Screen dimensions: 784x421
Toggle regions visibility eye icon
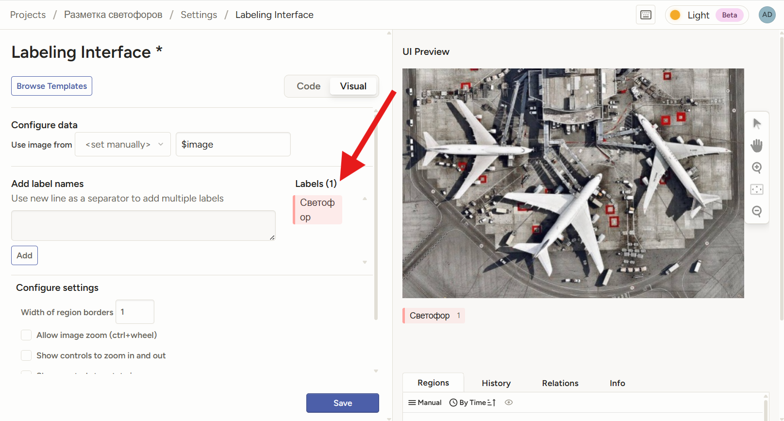pos(509,403)
